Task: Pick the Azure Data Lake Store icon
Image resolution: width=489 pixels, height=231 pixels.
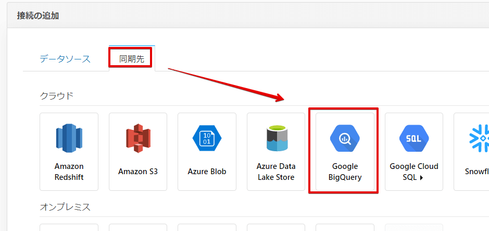Action: coord(276,138)
